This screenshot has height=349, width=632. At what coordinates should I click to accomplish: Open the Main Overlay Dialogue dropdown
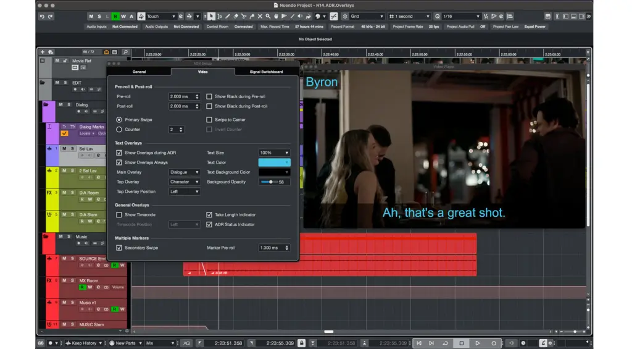185,172
